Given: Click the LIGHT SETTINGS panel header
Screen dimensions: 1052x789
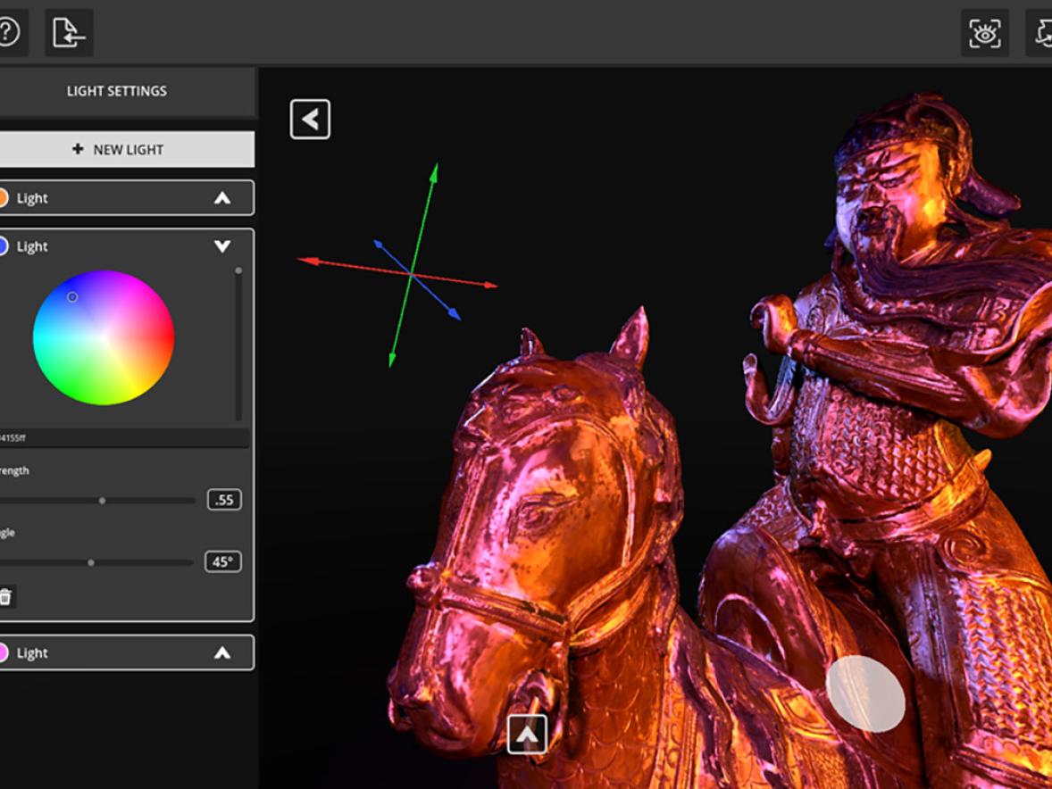Looking at the screenshot, I should pos(117,91).
